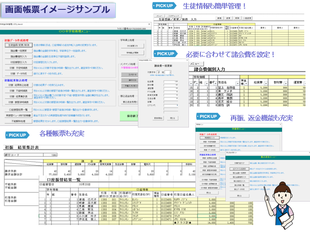Open the filter dropdown on the 年 column
310x232 pixels.
pyautogui.click(x=196, y=83)
